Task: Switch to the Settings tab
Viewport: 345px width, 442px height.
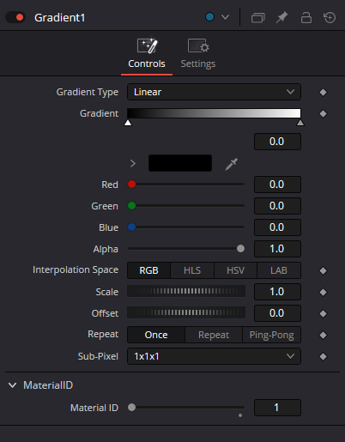Action: (198, 54)
